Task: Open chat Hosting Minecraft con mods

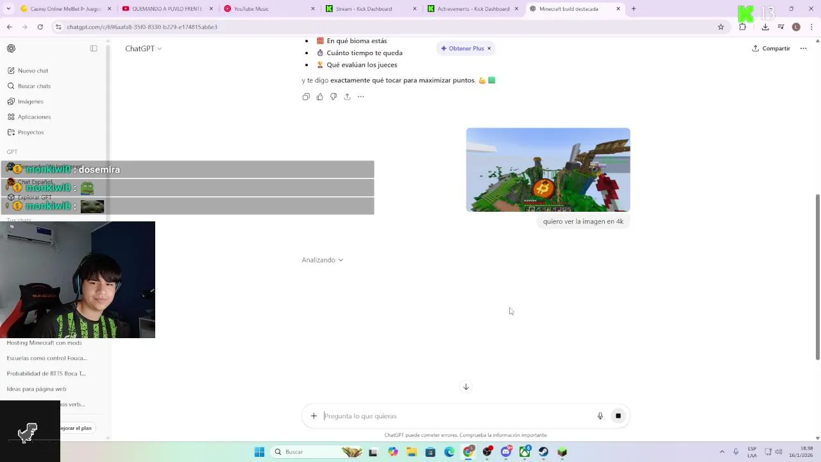Action: (44, 343)
